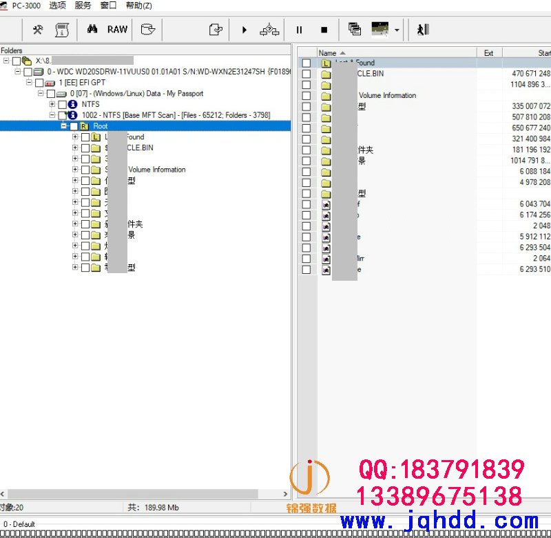Open the 窗口 menu
Viewport: 551px width, 538px height.
(108, 6)
